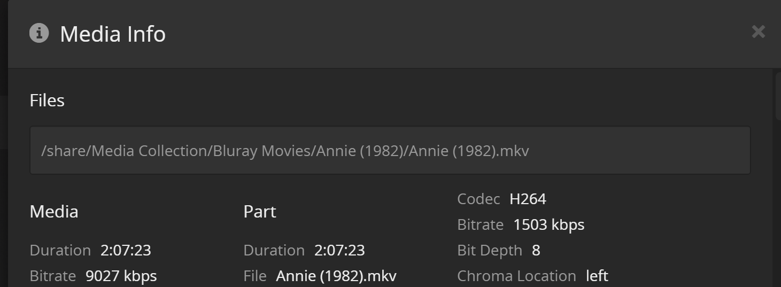
Task: Click the Annie (1982).mkv file path field
Action: [x=390, y=151]
